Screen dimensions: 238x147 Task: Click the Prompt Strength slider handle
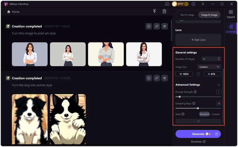(180, 97)
